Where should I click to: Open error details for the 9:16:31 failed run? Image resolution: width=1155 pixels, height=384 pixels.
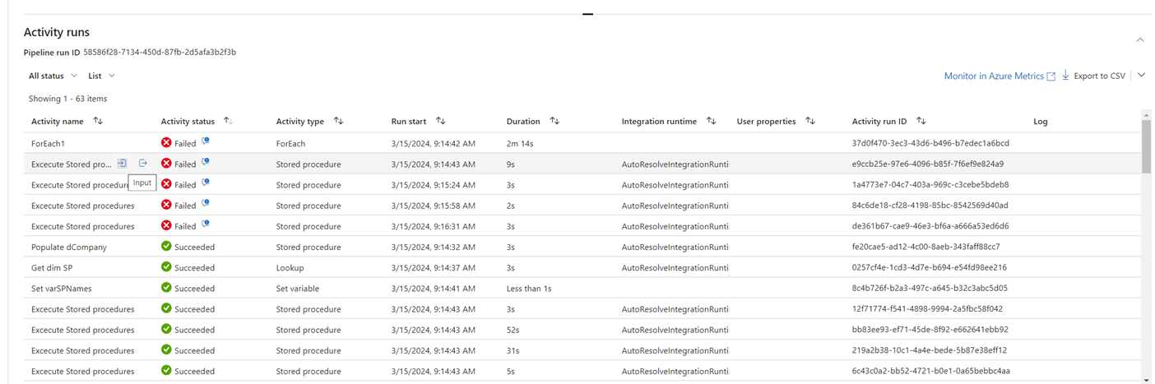coord(206,225)
